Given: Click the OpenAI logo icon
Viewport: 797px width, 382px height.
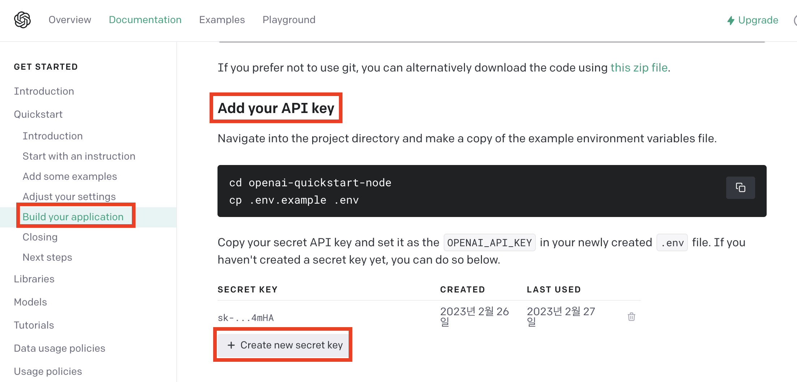Looking at the screenshot, I should (x=22, y=20).
